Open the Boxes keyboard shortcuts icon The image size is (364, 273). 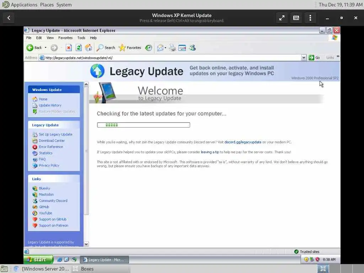tap(296, 18)
